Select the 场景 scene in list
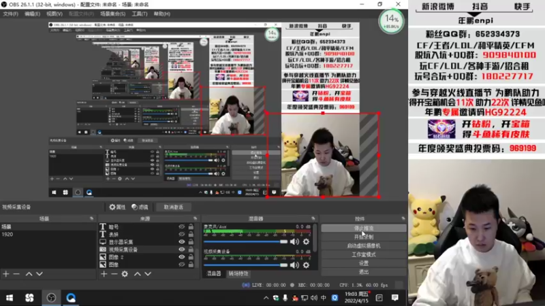 pyautogui.click(x=48, y=226)
